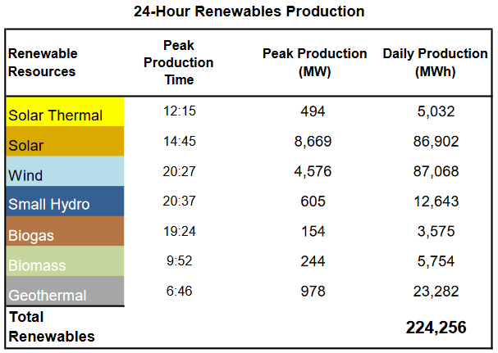
Task: Select the Renewable Resources column header
Action: pyautogui.click(x=43, y=62)
